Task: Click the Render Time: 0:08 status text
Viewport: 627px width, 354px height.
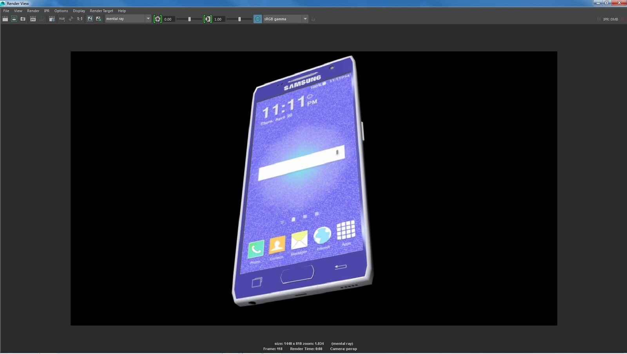Action: [306, 349]
